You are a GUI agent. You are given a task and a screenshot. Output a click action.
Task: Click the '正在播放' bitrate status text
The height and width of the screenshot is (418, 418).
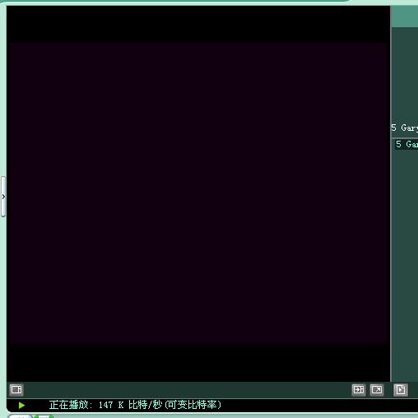pos(135,405)
